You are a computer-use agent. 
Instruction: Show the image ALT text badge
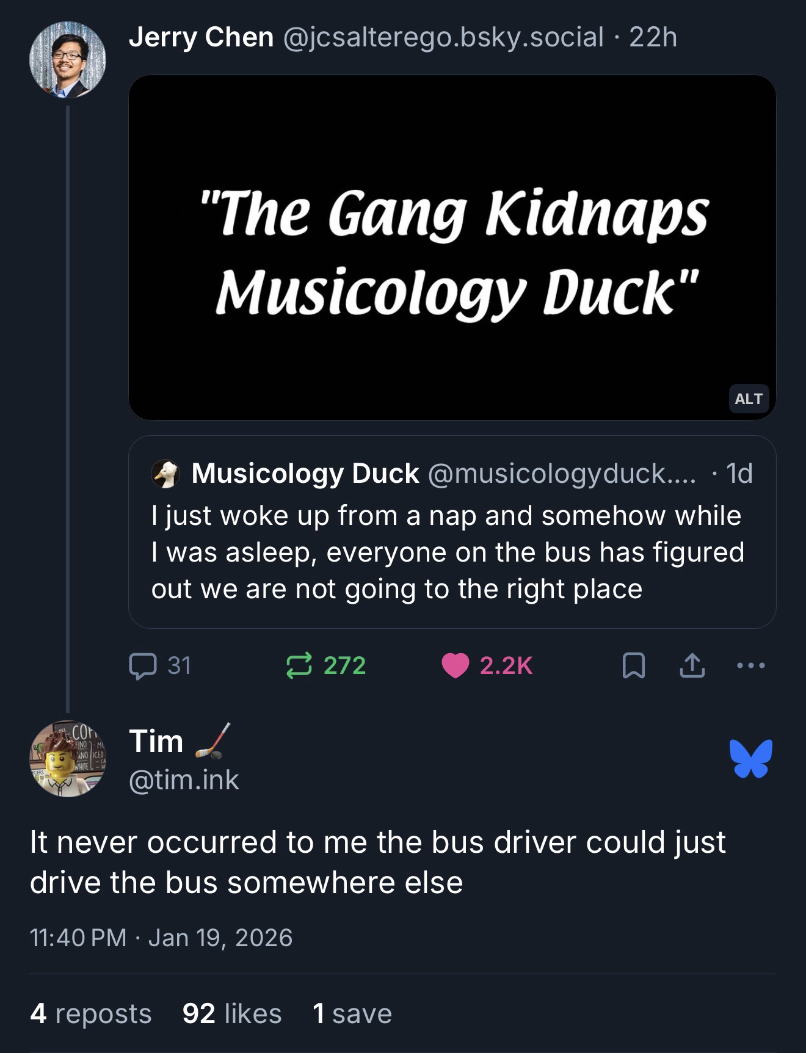749,399
